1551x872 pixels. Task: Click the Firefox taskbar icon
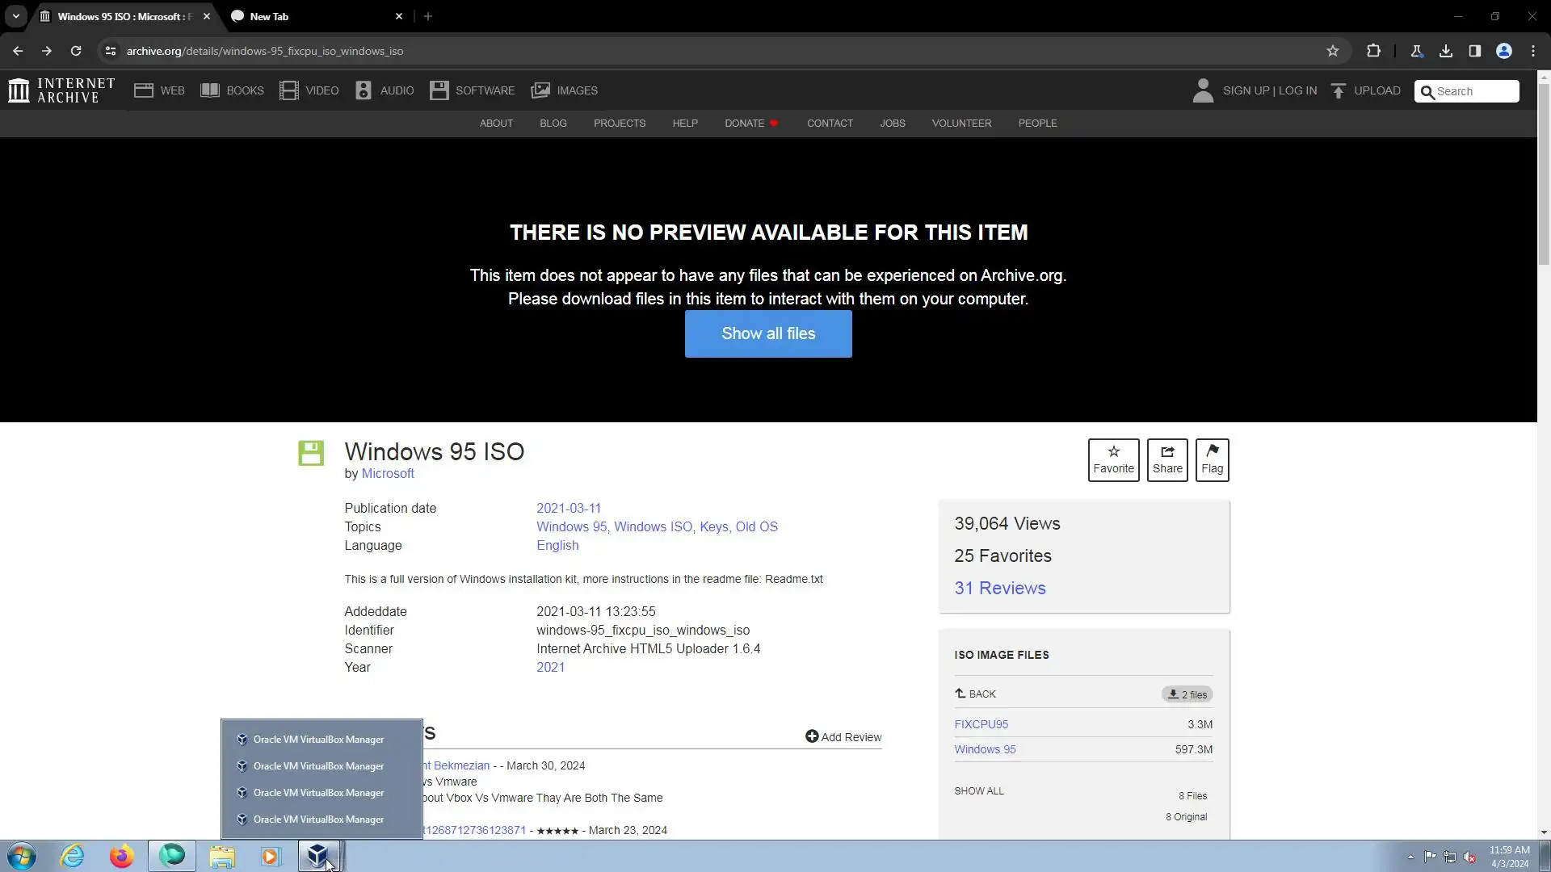121,856
